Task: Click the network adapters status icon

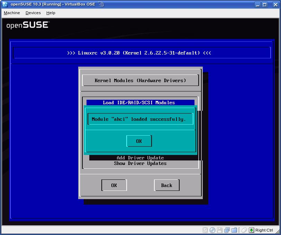Action: click(227, 230)
